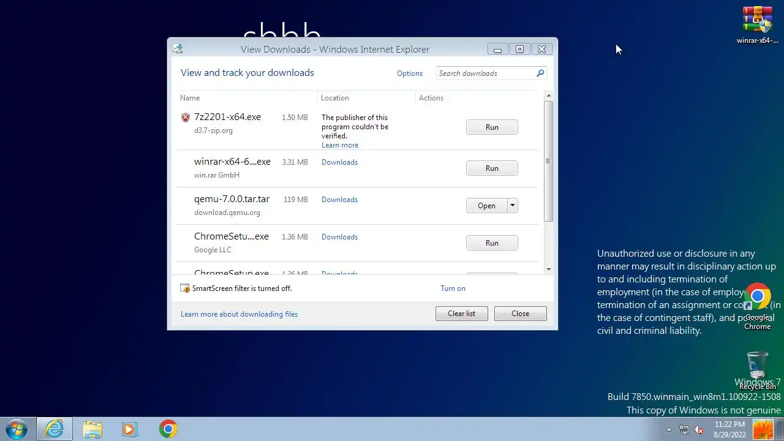Run 7z2201-x64.exe

point(492,127)
